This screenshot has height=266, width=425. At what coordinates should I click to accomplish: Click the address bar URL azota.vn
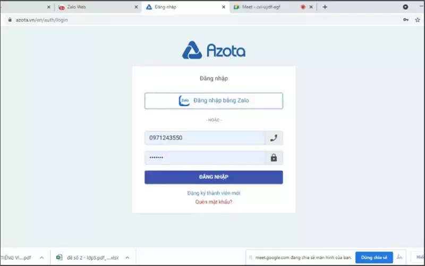(42, 20)
